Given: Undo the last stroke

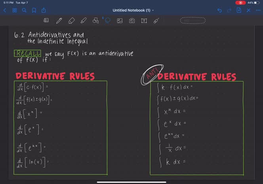Looking at the screenshot, I should coord(219,10).
